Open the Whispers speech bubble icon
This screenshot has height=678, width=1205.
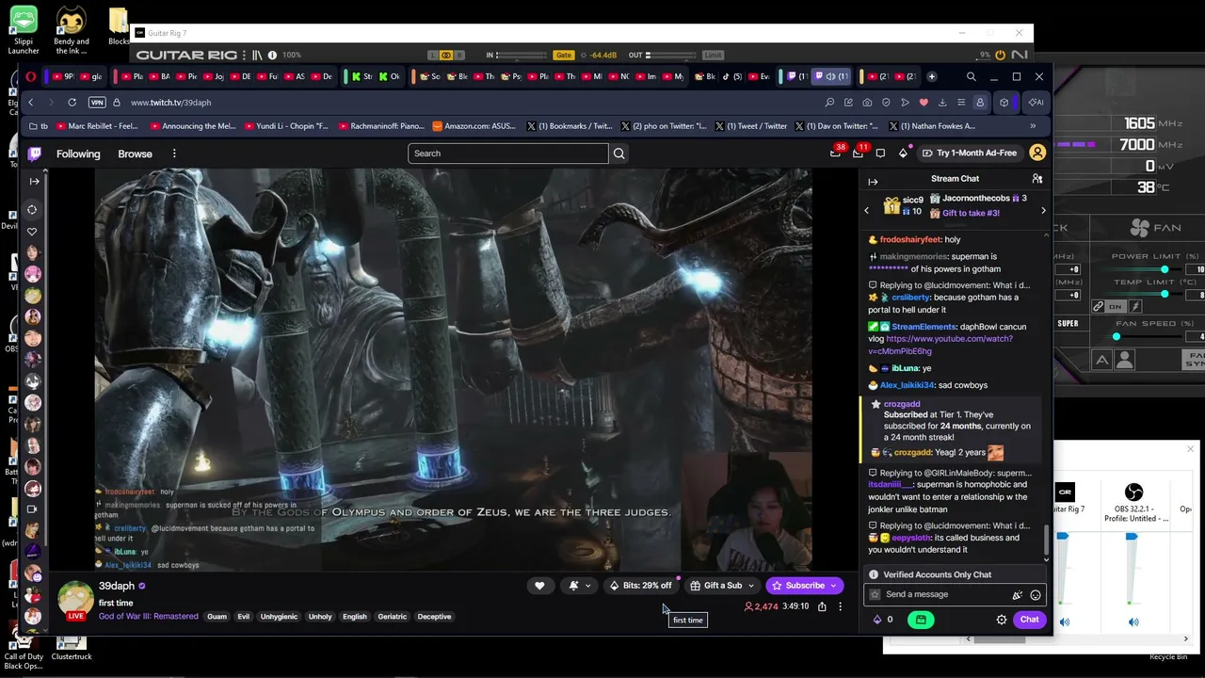point(880,153)
